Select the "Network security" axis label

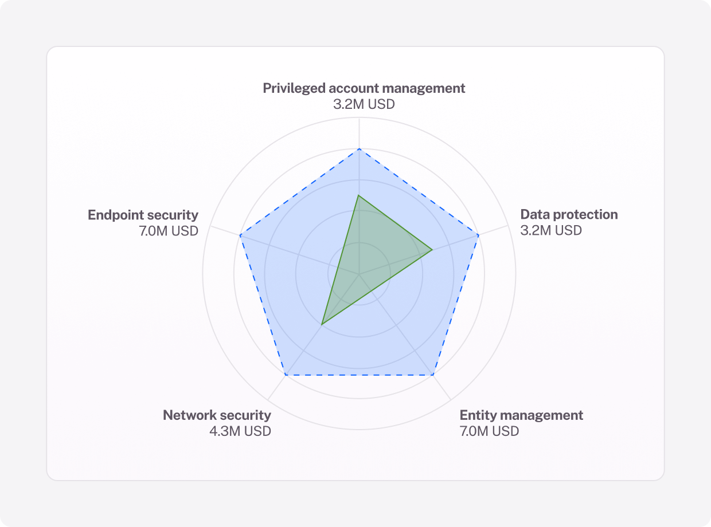point(217,415)
